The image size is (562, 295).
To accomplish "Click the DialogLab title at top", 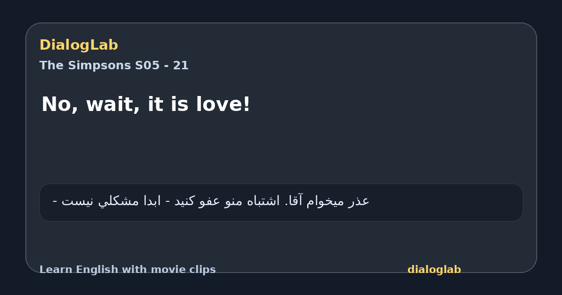I will (x=79, y=45).
